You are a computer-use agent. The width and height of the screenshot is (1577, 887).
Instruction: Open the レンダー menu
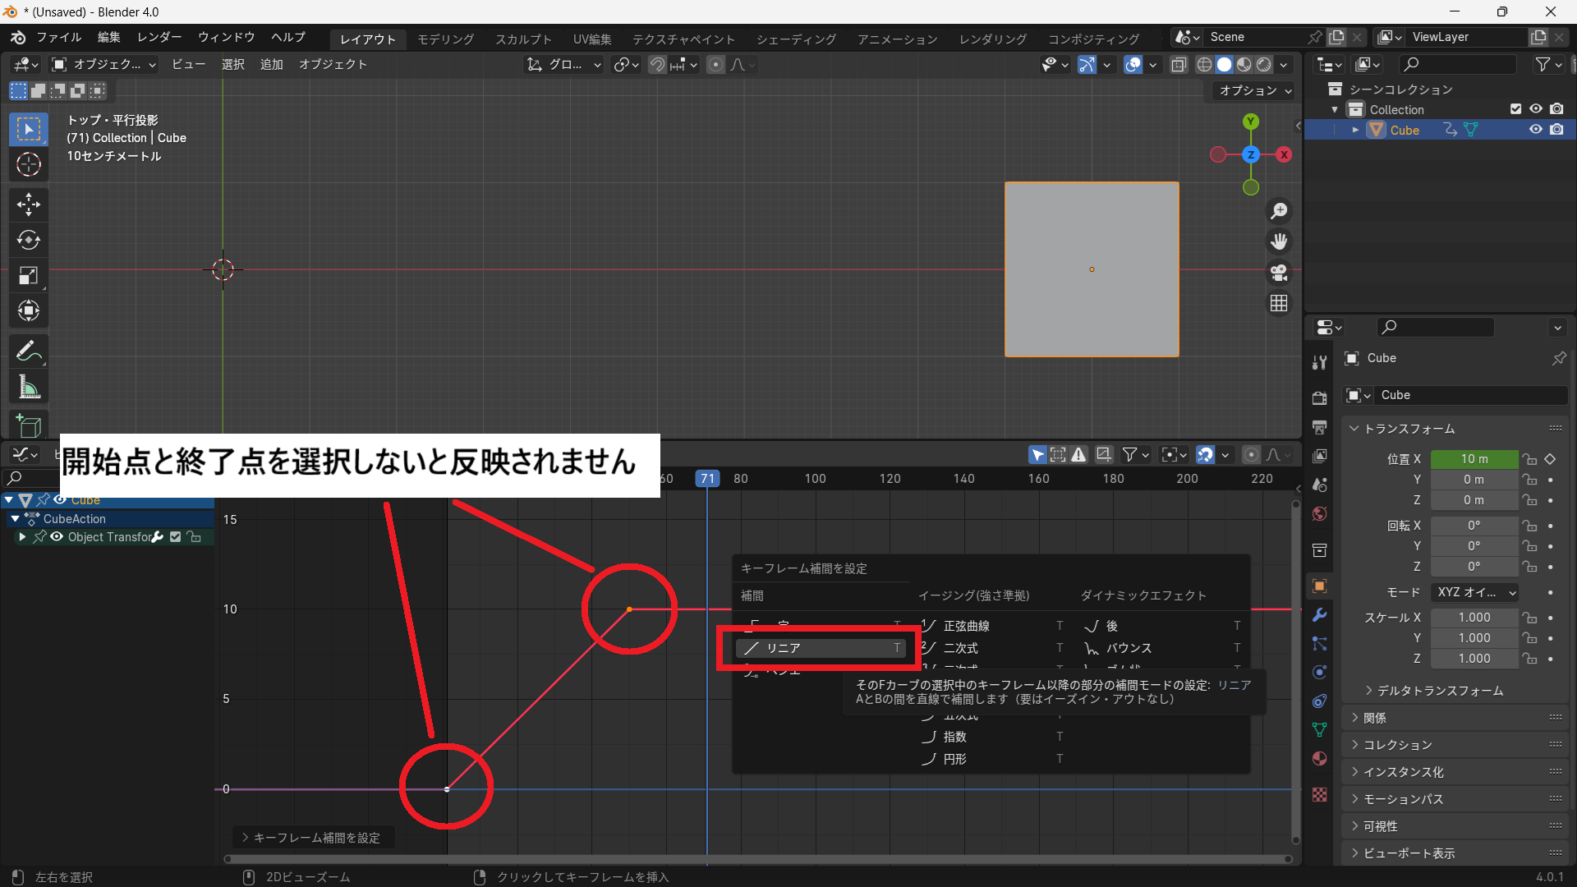pos(159,37)
